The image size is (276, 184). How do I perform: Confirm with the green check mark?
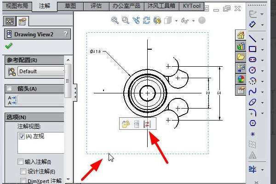(x=9, y=46)
